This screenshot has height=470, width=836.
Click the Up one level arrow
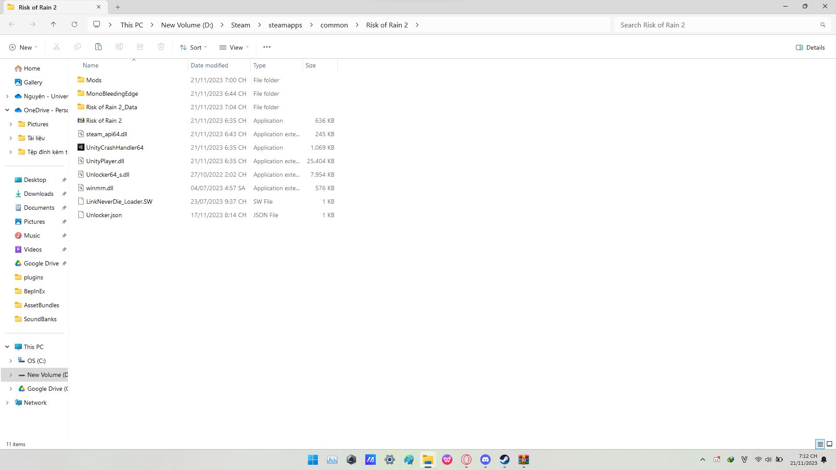tap(54, 25)
